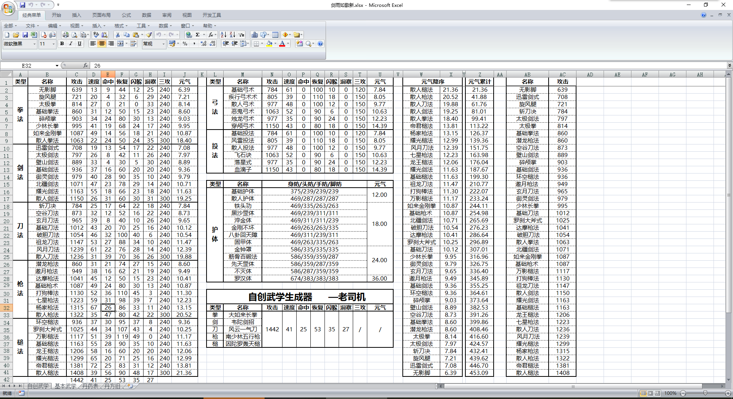This screenshot has width=733, height=399.
Task: Go to first sheet navigation arrow
Action: click(x=3, y=386)
